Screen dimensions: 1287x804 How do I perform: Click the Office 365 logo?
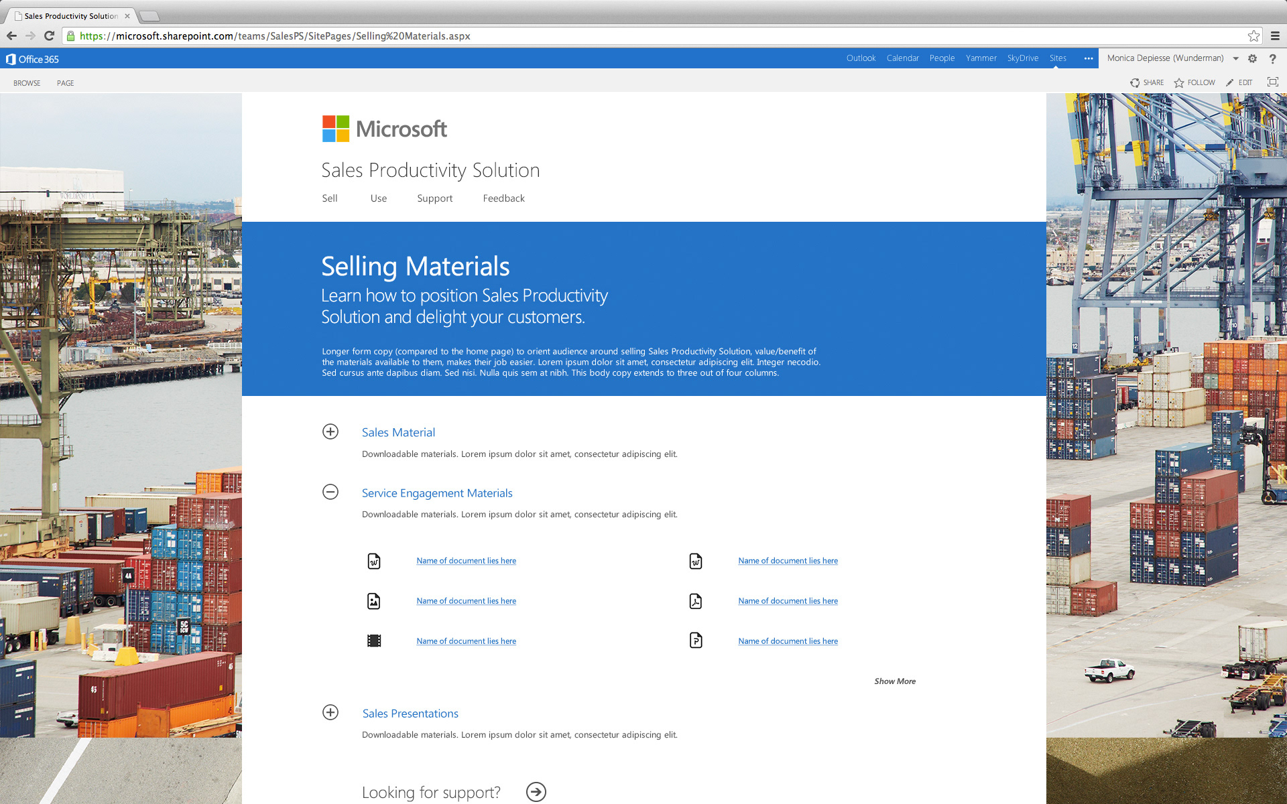[x=32, y=59]
